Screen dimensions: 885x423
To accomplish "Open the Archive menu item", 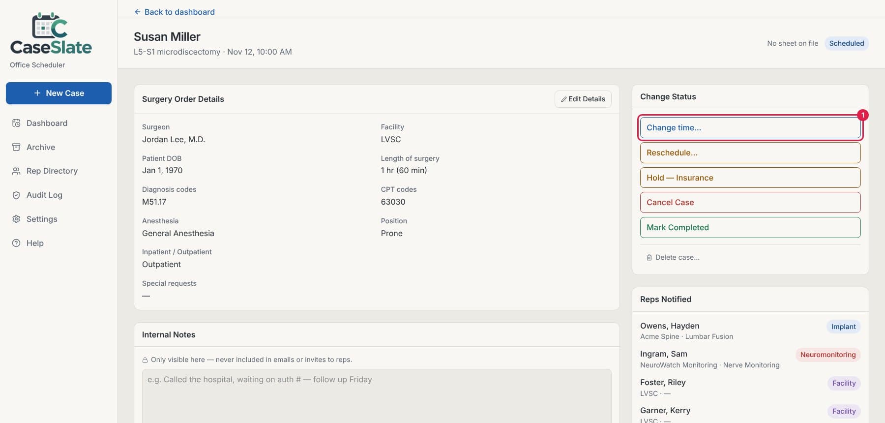I will tap(59, 147).
